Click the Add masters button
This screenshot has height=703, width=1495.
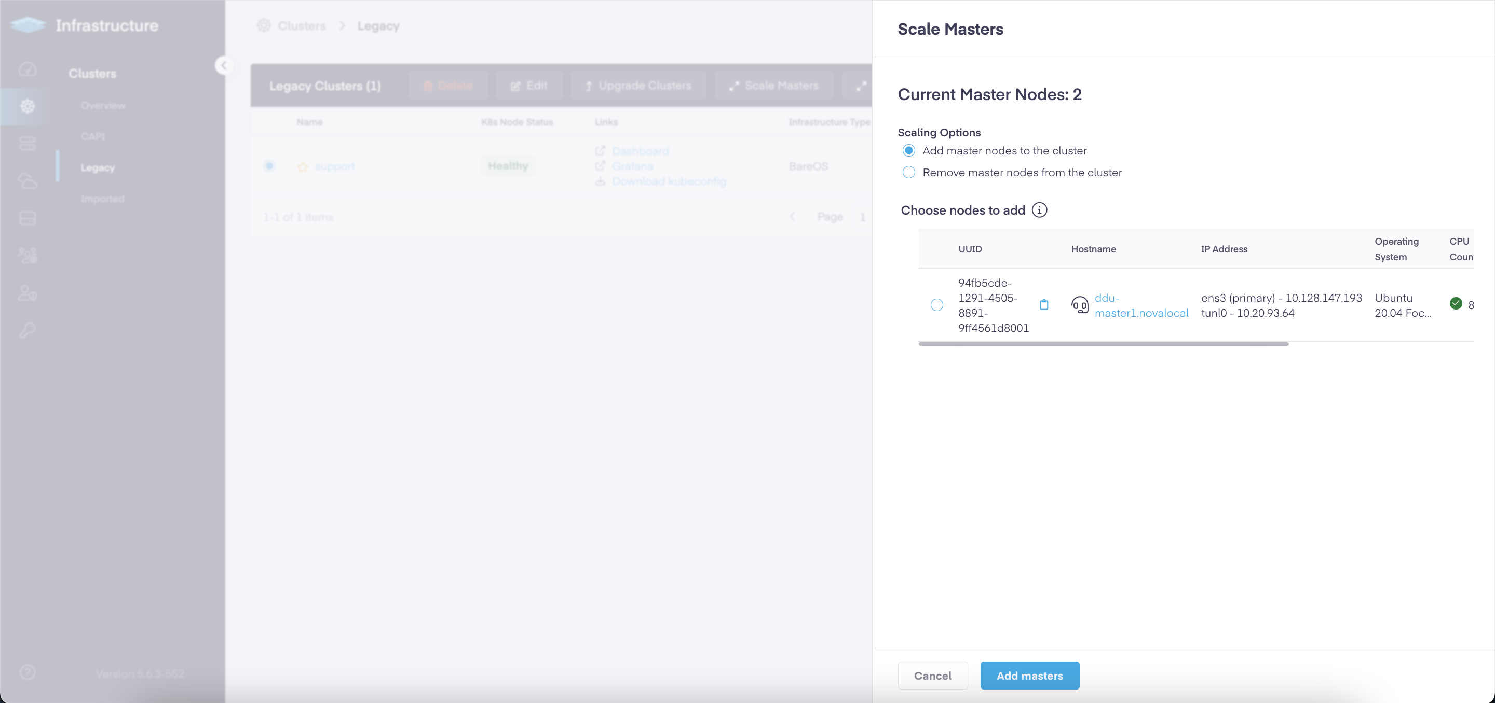[1029, 675]
